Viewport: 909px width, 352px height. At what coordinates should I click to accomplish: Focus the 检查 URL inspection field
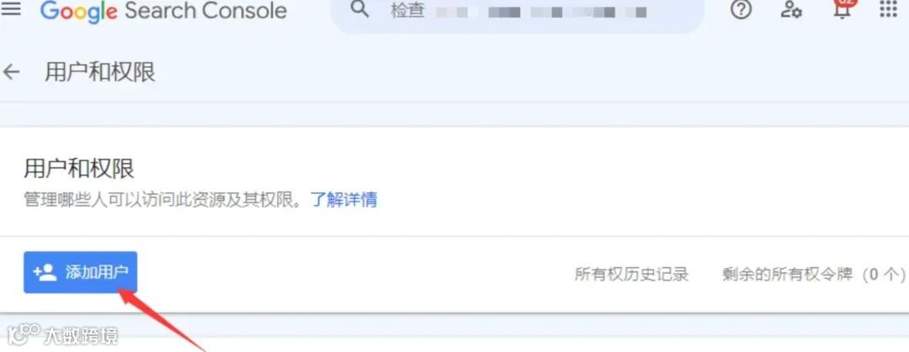coord(517,12)
